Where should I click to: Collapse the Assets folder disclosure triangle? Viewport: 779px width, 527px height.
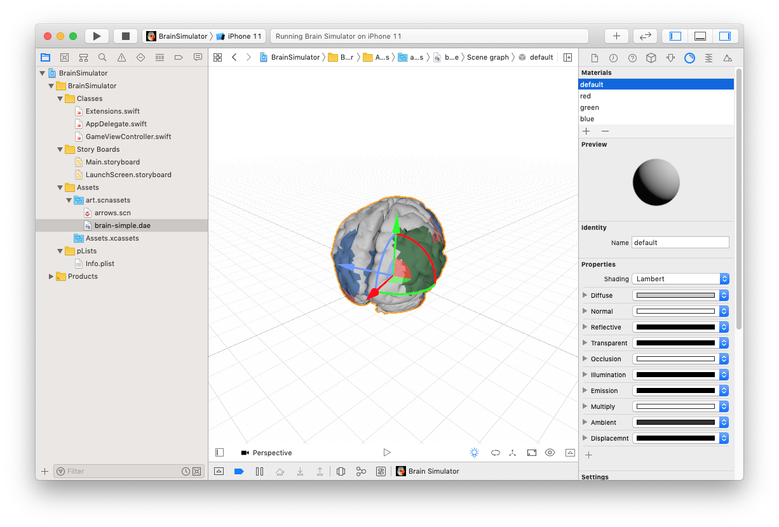coord(60,187)
